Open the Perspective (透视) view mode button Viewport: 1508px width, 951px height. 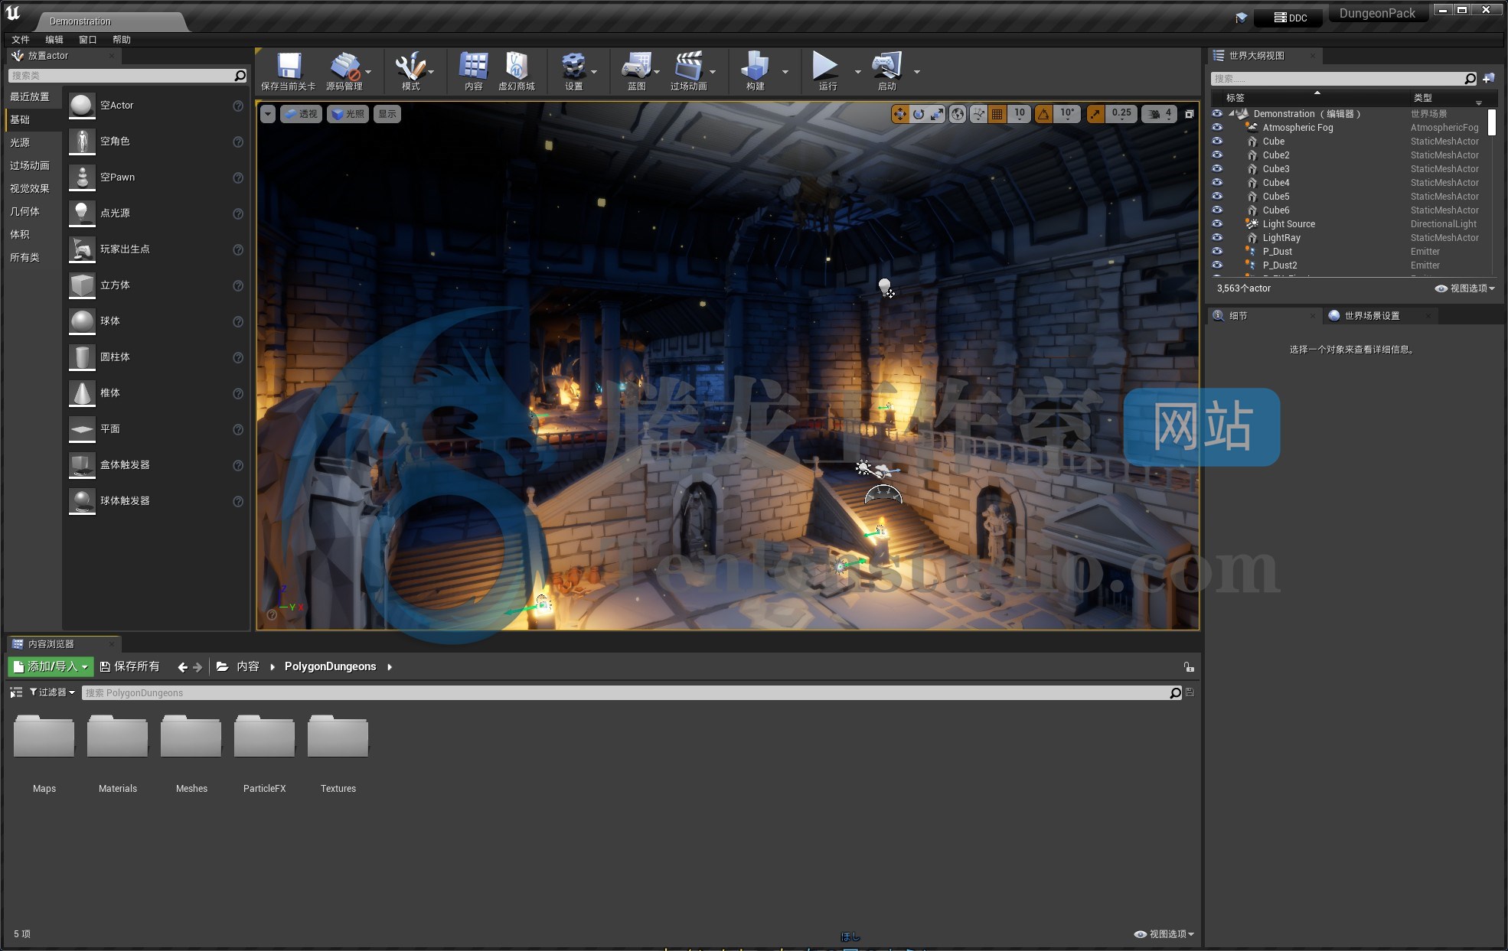301,114
